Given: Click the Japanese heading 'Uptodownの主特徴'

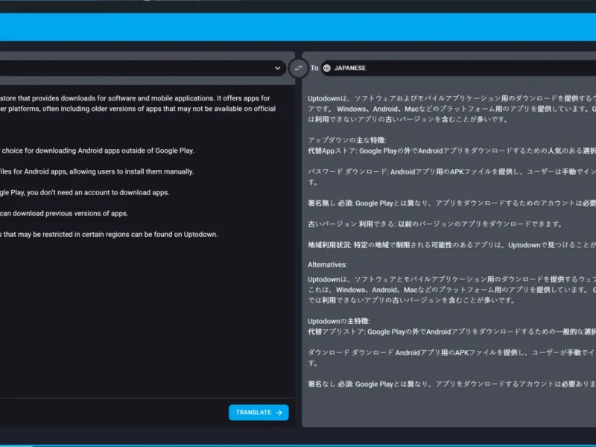Looking at the screenshot, I should 339,321.
